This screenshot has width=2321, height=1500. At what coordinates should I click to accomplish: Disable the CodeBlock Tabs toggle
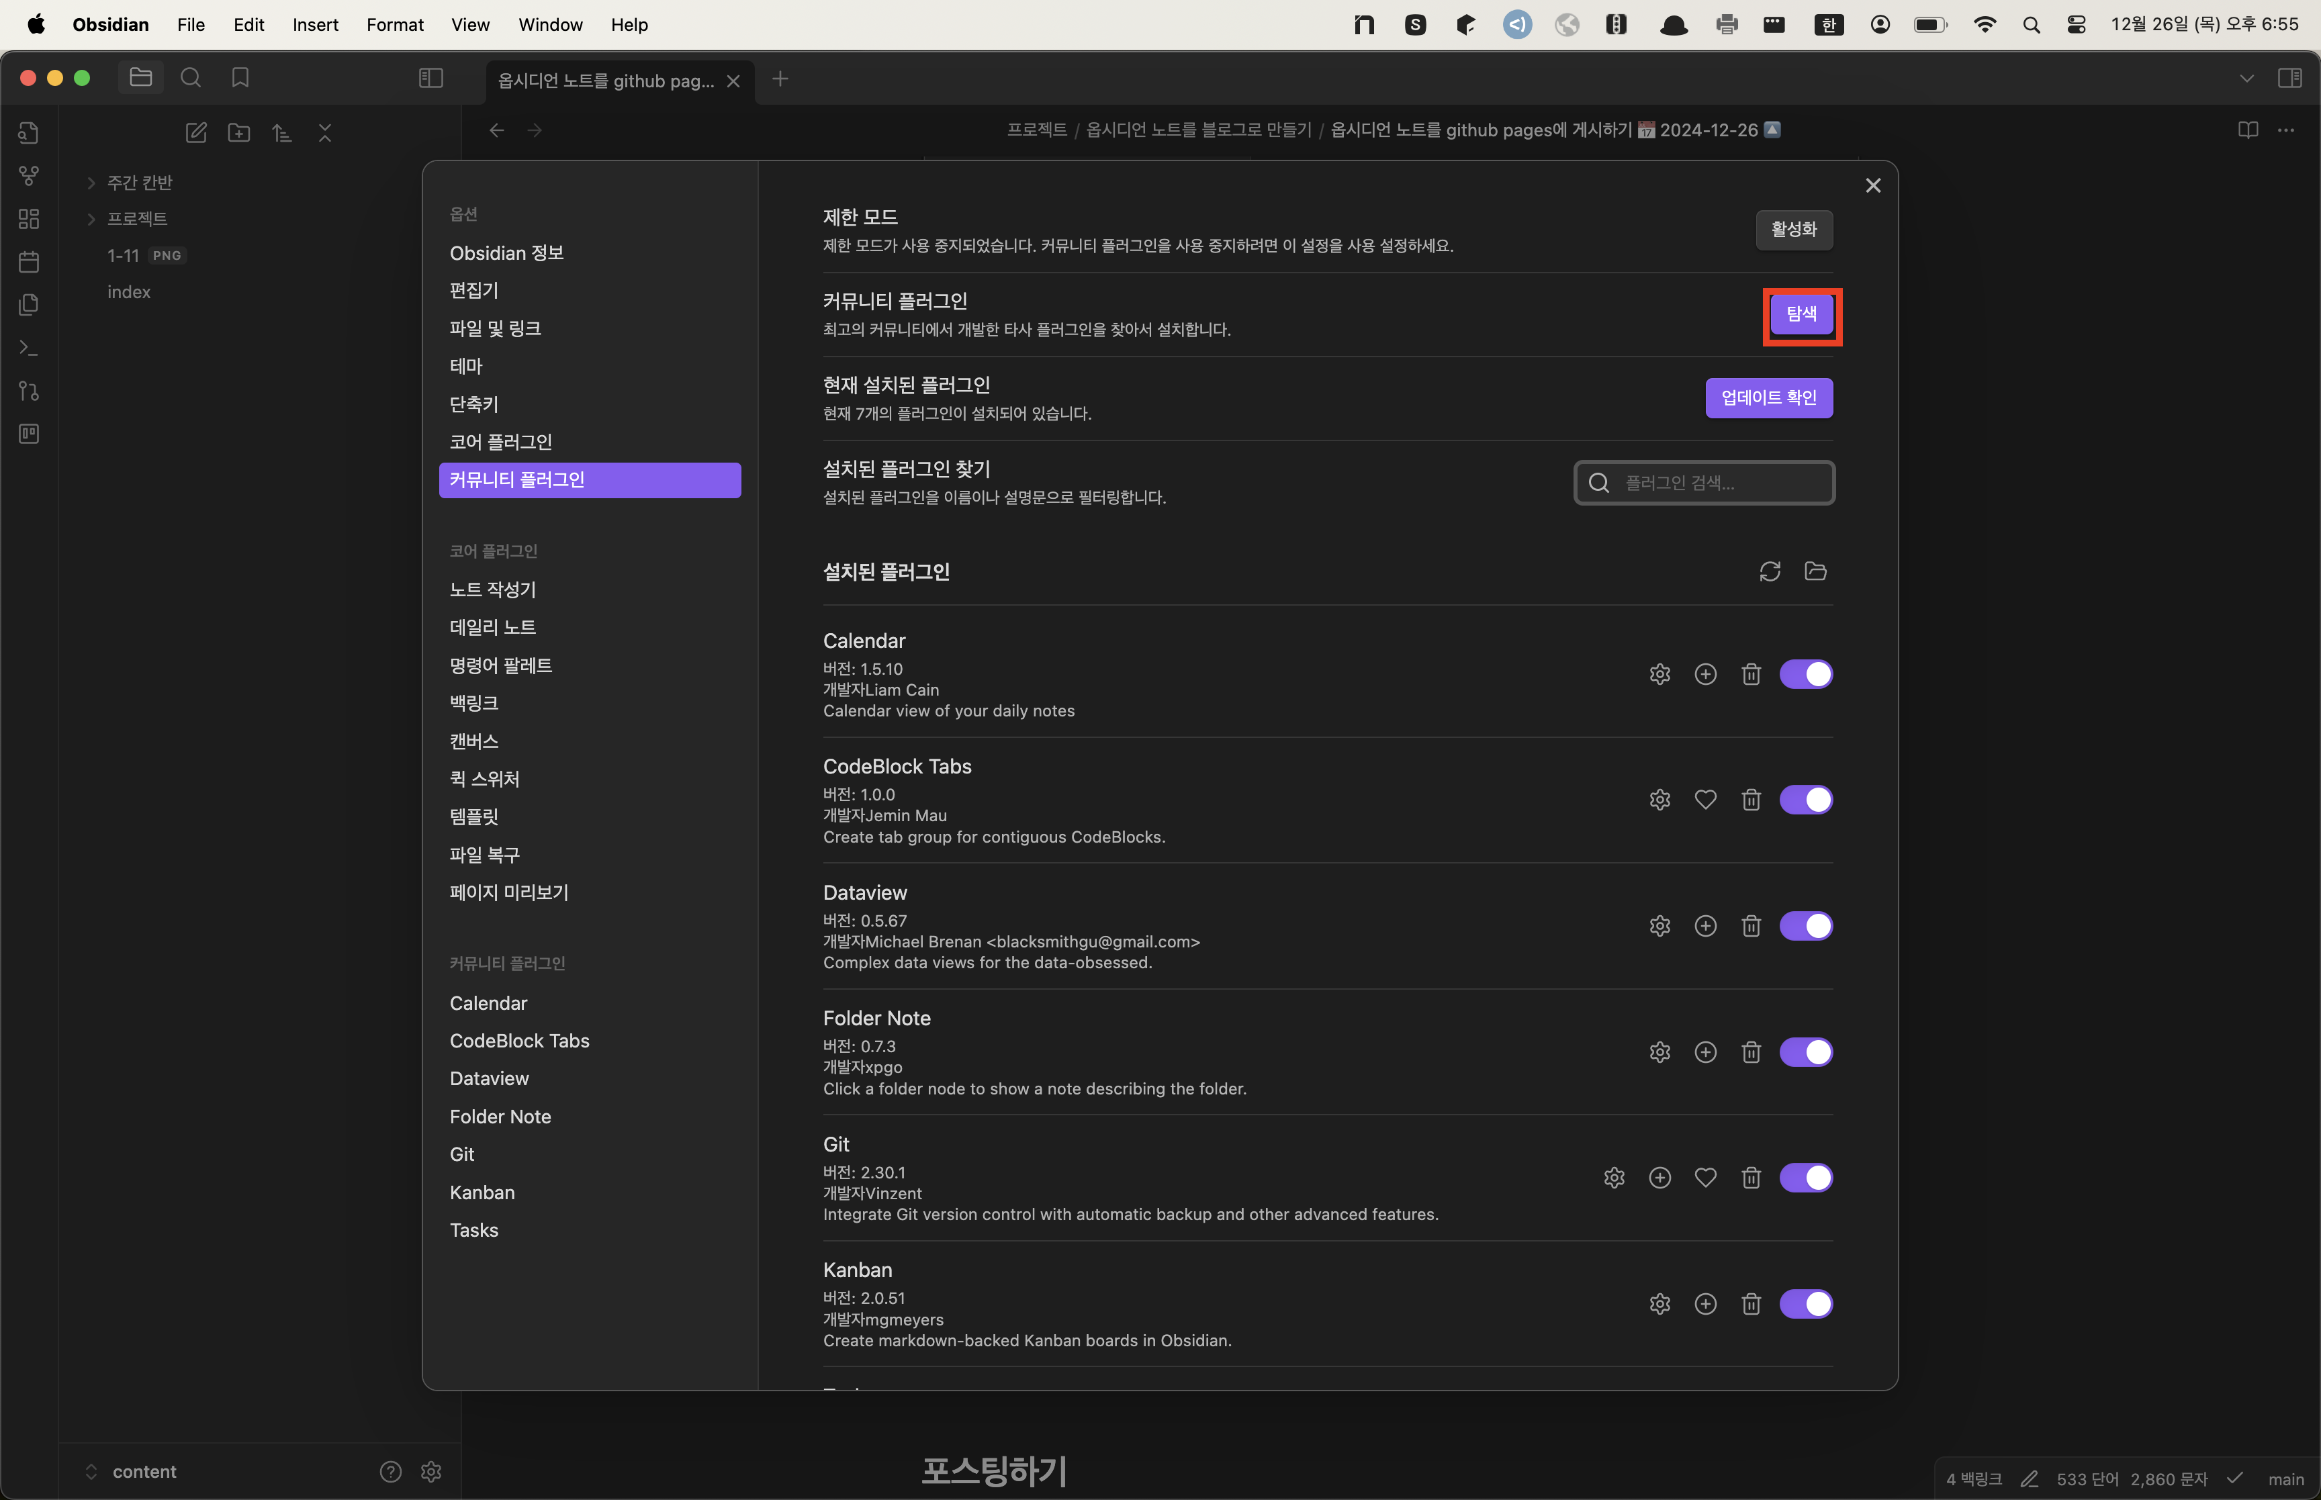(1806, 800)
